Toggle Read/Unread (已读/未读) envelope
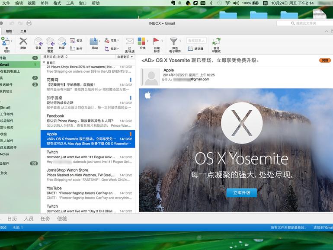Viewport: 333px width, 250px height. click(130, 41)
